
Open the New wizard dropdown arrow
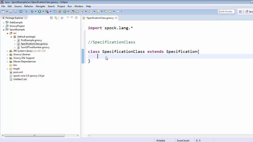coord(7,11)
